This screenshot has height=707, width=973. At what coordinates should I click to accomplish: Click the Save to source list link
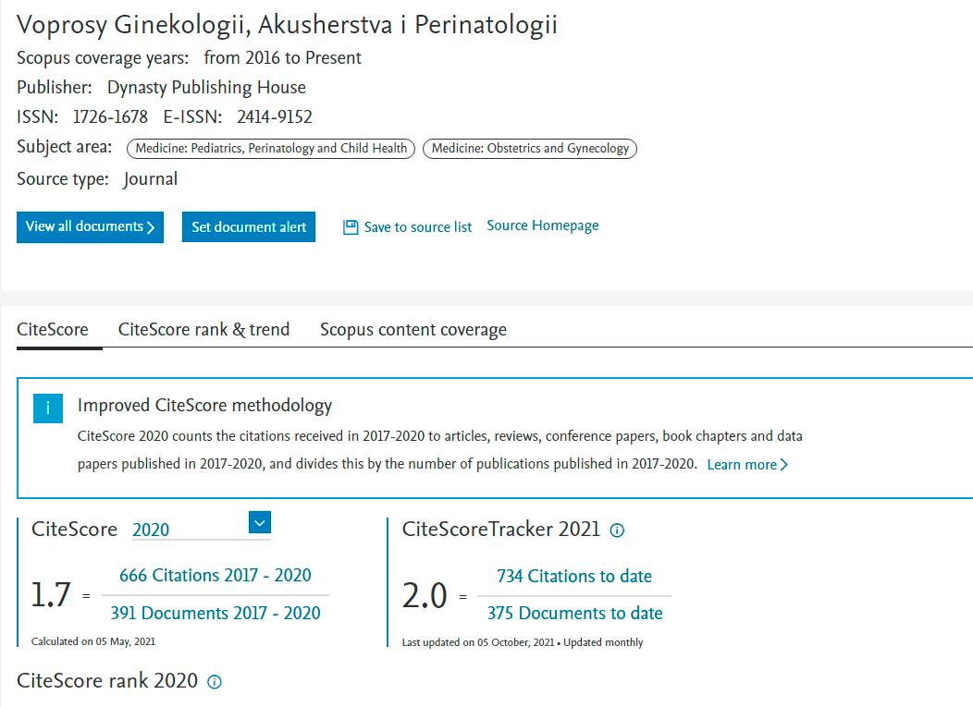417,227
